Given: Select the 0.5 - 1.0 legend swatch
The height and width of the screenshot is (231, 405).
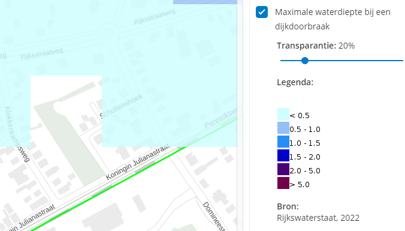Looking at the screenshot, I should [283, 128].
